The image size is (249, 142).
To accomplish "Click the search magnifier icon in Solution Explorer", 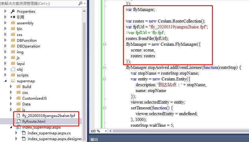I will pos(80,3).
